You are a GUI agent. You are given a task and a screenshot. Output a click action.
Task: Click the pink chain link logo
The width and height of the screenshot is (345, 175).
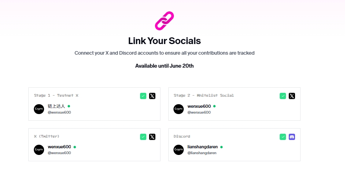point(164,21)
